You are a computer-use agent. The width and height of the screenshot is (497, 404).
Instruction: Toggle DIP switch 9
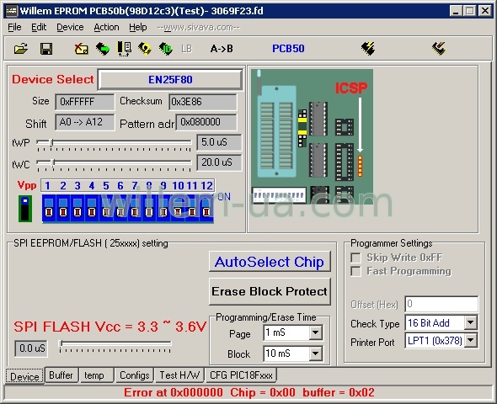tap(163, 208)
